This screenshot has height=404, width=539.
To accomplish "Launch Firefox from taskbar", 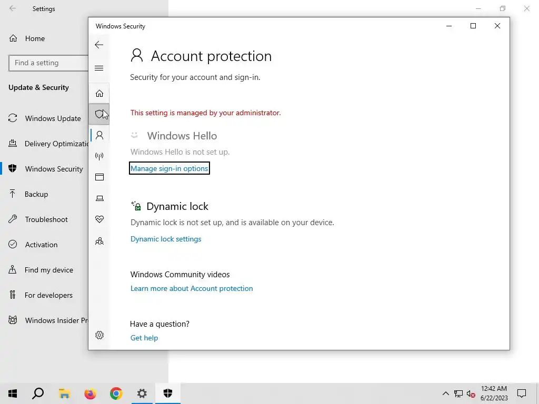I will (x=90, y=393).
